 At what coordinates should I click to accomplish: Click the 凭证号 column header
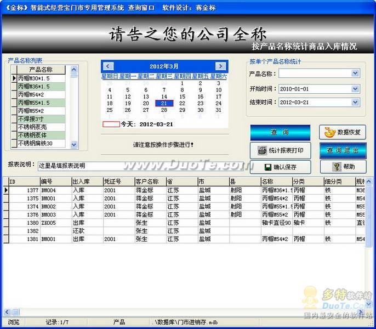[x=119, y=182]
